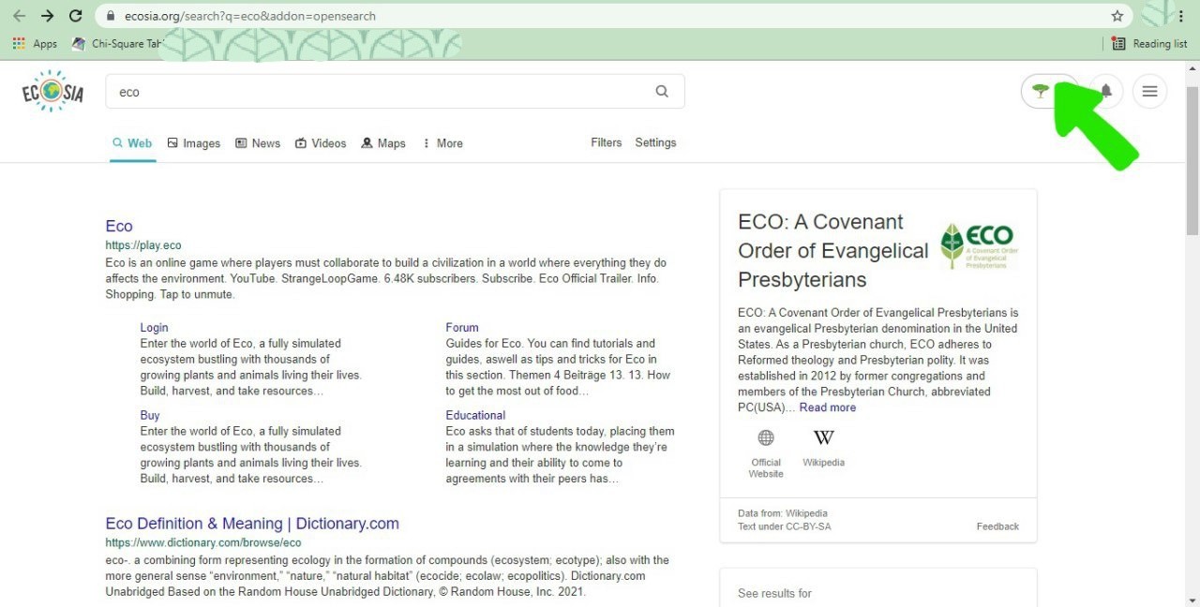Open search Settings
The width and height of the screenshot is (1200, 607).
pos(655,142)
